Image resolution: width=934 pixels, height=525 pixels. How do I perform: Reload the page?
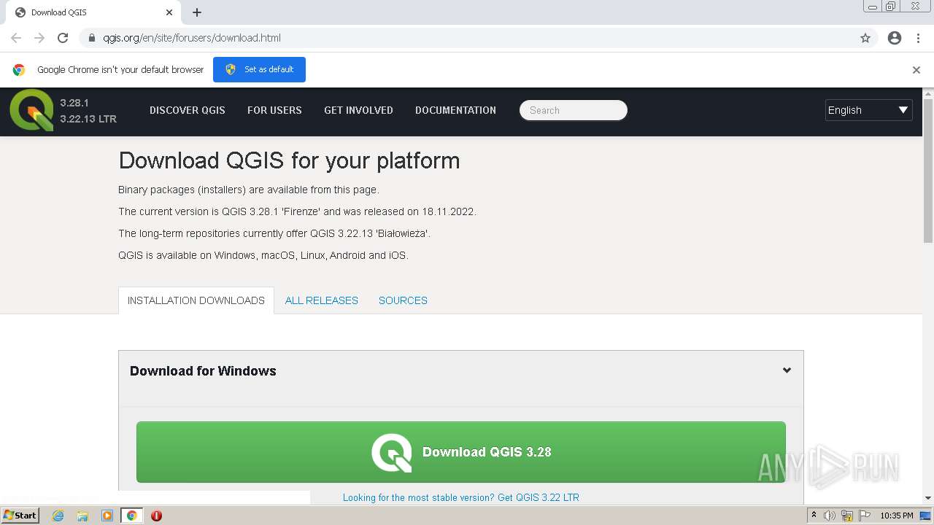pos(63,38)
